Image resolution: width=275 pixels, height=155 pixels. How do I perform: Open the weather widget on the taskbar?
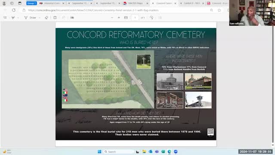pos(7,152)
